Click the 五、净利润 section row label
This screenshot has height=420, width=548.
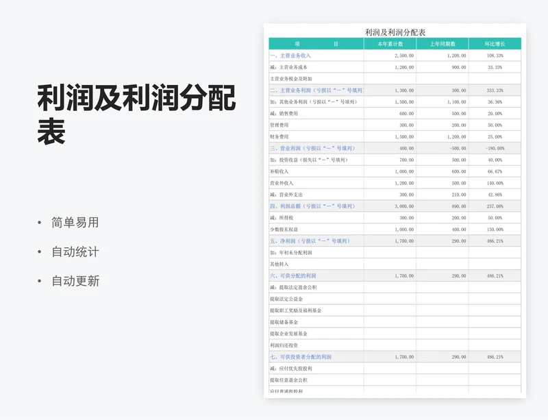310,241
